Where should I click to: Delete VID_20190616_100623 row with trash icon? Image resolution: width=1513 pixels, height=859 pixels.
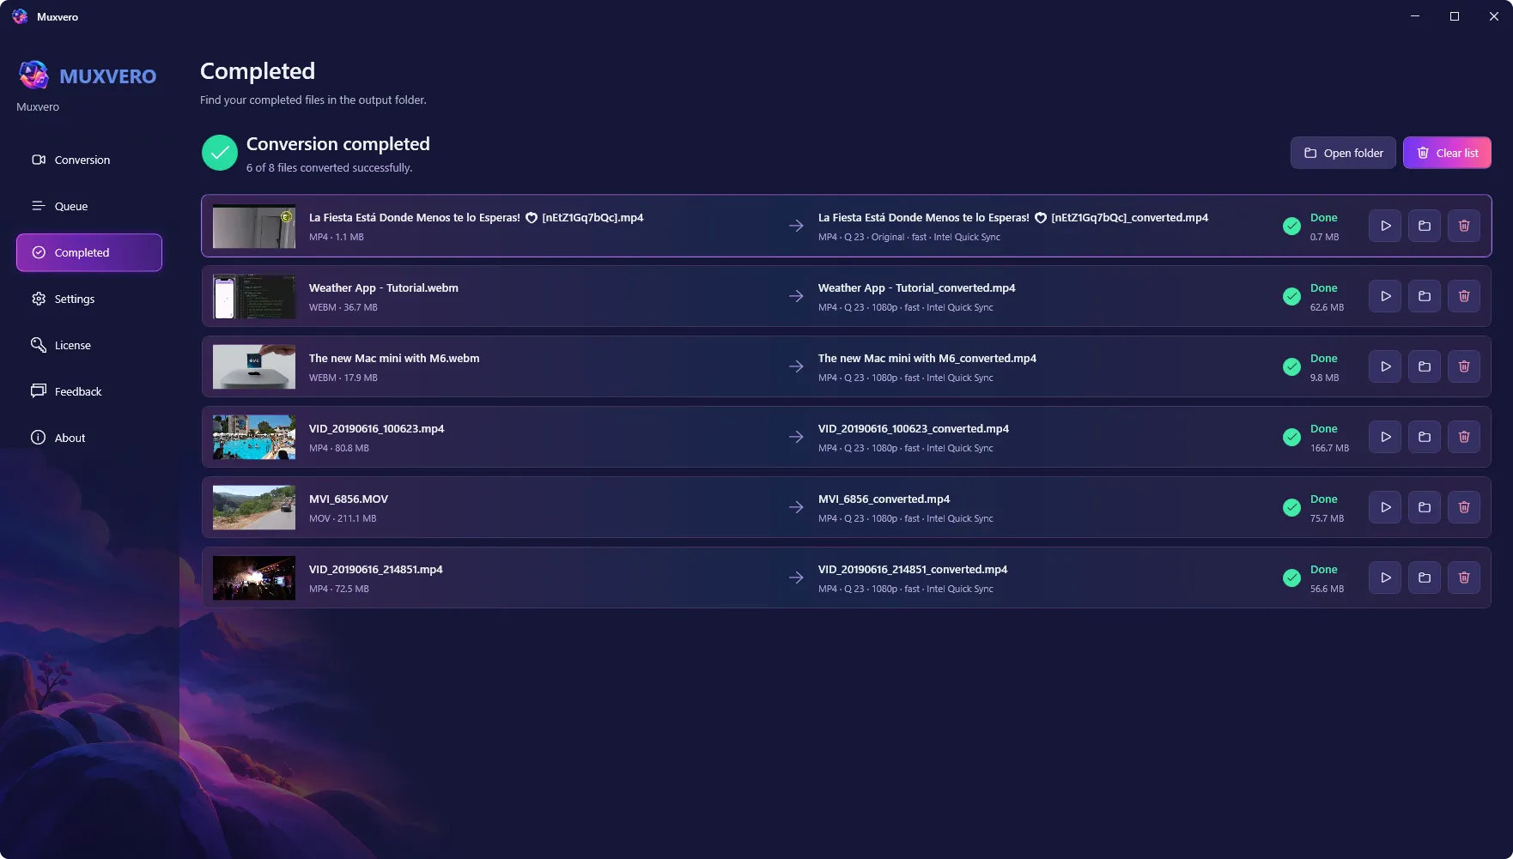coord(1464,437)
